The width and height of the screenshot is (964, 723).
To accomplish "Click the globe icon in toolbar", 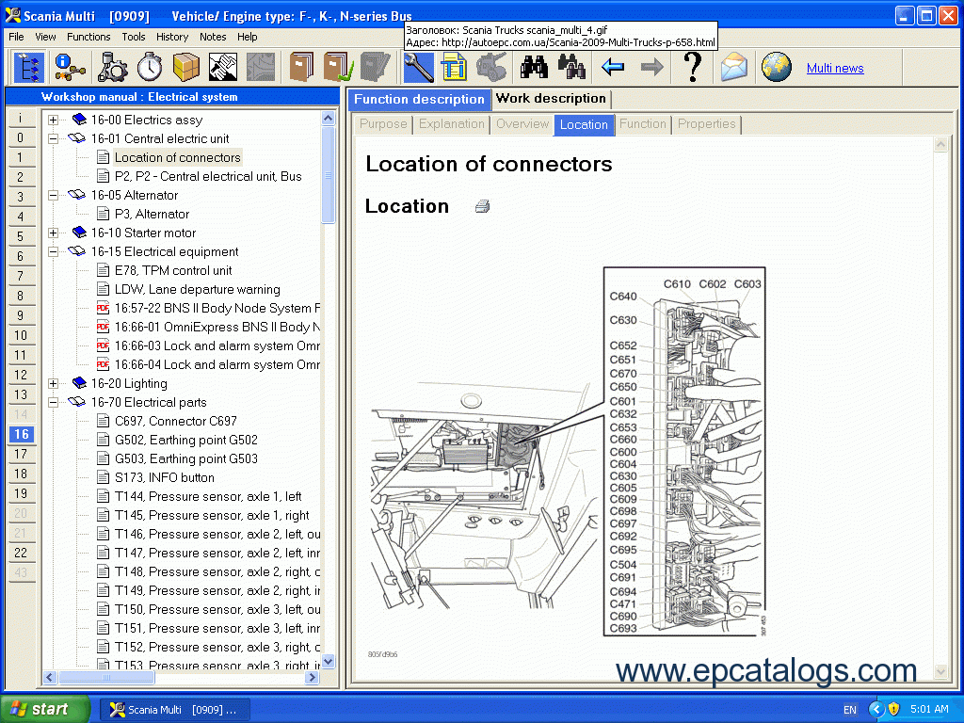I will point(777,68).
